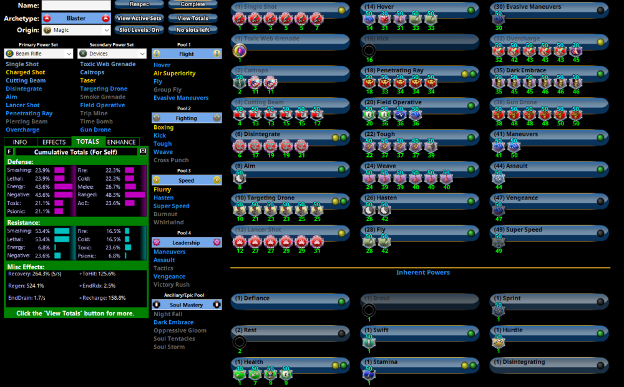Image resolution: width=624 pixels, height=387 pixels.
Task: Select Charged Shot in the primary power list
Action: click(x=26, y=72)
